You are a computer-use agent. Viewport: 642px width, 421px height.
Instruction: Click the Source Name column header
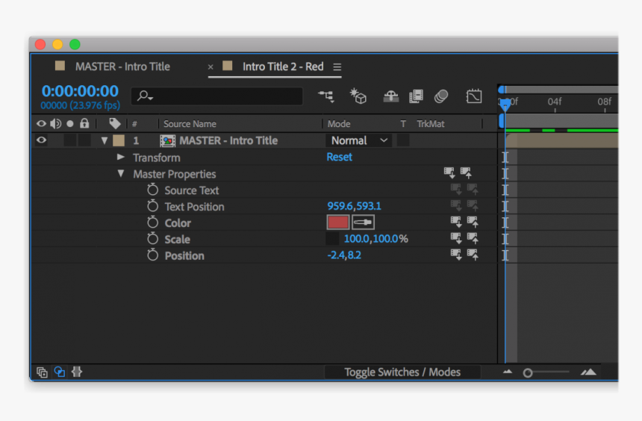click(x=190, y=124)
